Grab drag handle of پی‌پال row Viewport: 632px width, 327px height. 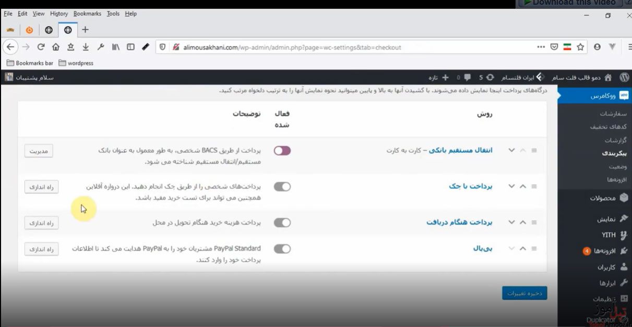(534, 248)
